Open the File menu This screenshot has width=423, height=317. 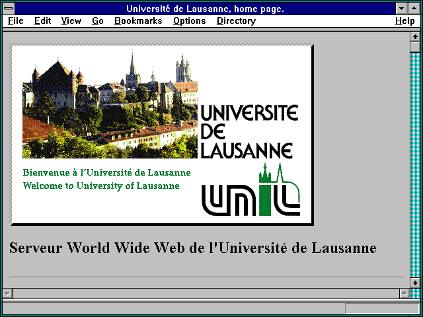16,20
